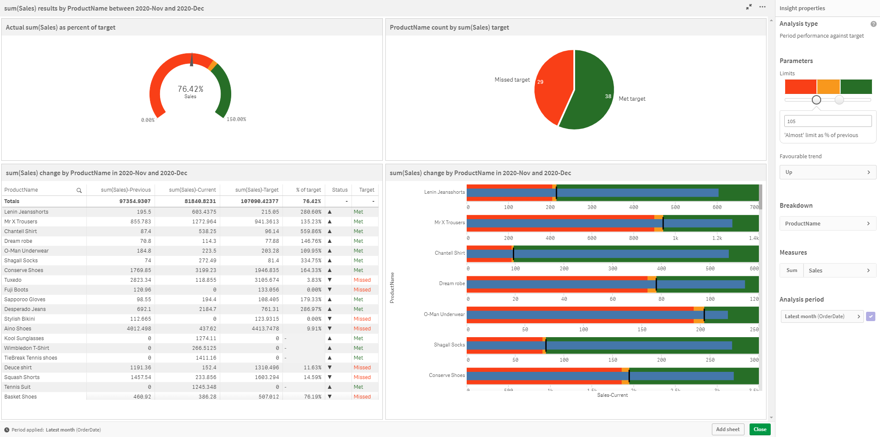The width and height of the screenshot is (880, 437).
Task: Click the up trend arrow for Lenin Jeansshorts
Action: [x=329, y=212]
